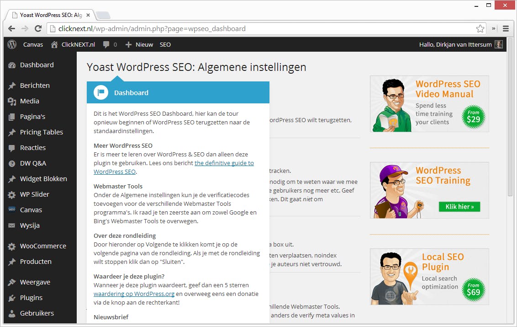Open Dashboard in the sidebar menu
This screenshot has height=327, width=517.
pyautogui.click(x=37, y=65)
